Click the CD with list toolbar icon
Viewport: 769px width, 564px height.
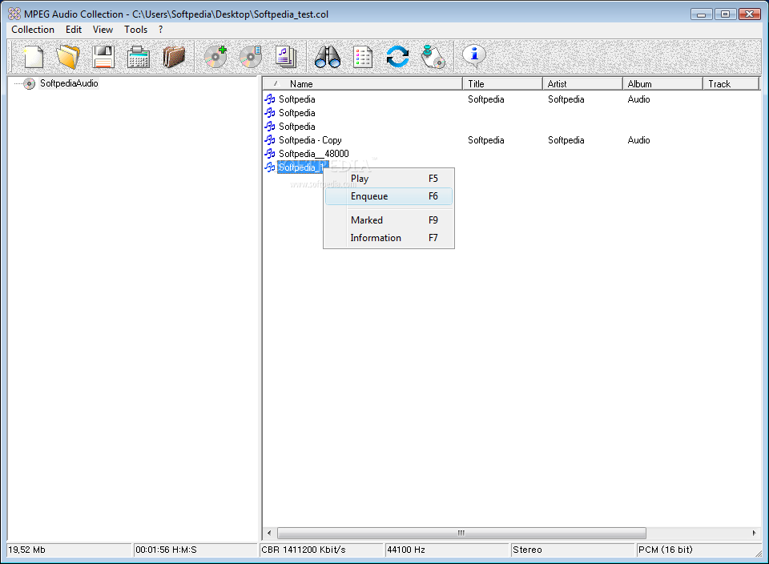point(251,57)
